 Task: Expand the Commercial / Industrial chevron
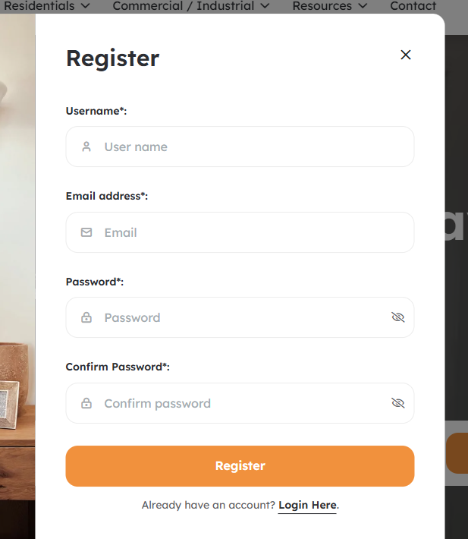(x=264, y=6)
